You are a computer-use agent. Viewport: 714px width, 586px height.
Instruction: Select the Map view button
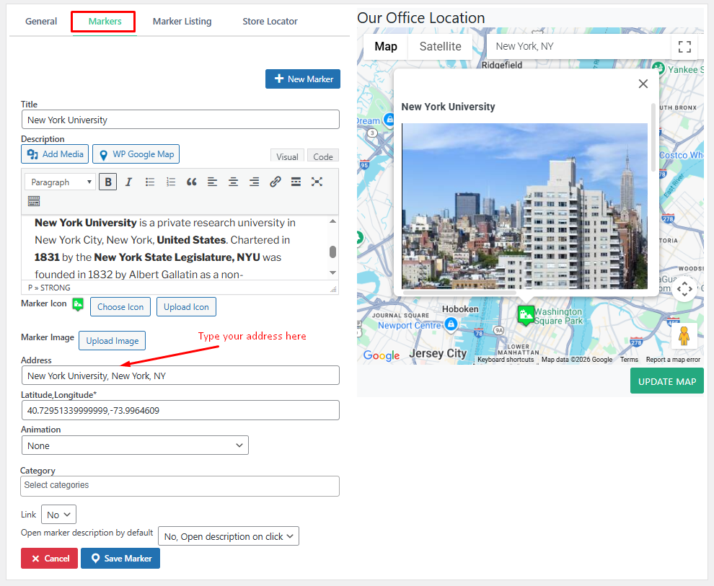[x=386, y=46]
